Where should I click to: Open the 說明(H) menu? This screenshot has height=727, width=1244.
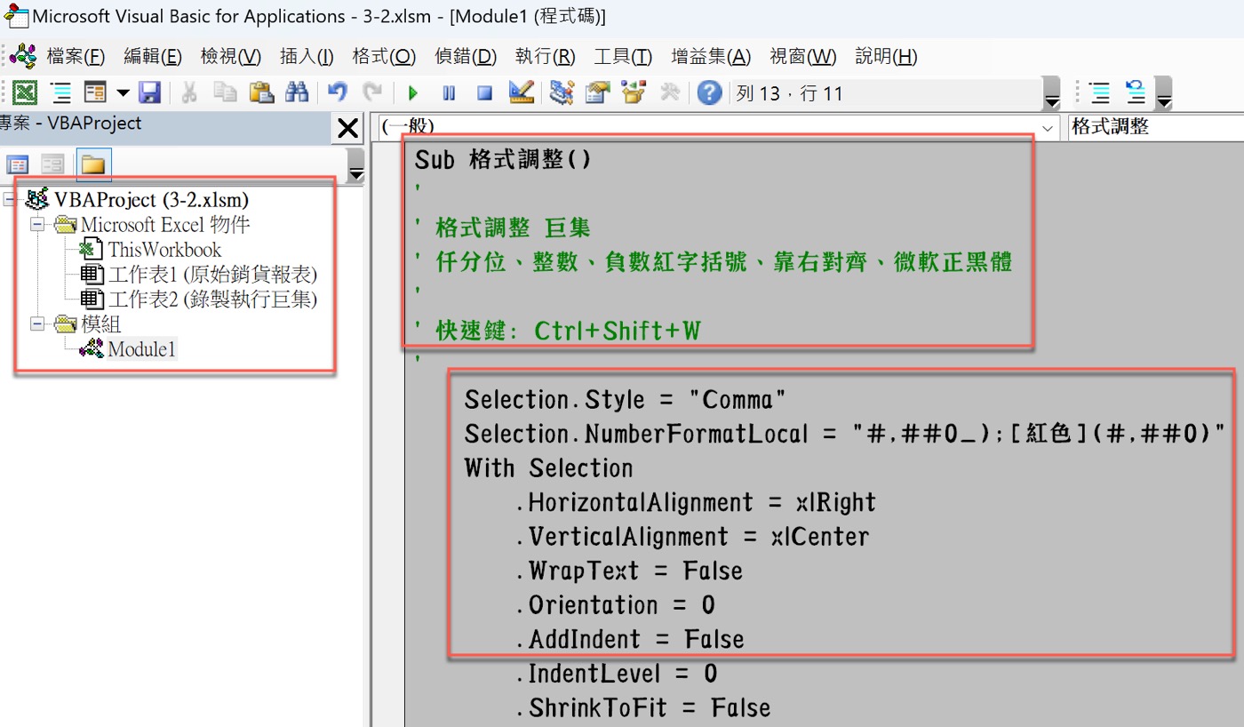[886, 57]
